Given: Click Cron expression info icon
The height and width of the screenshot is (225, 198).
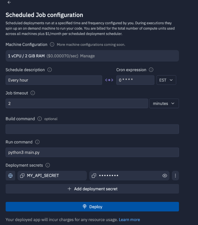Looking at the screenshot, I should click(151, 70).
